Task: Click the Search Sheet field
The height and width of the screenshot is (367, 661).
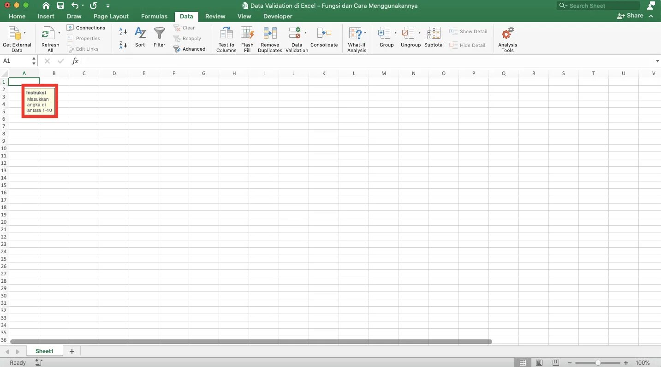Action: (x=598, y=6)
